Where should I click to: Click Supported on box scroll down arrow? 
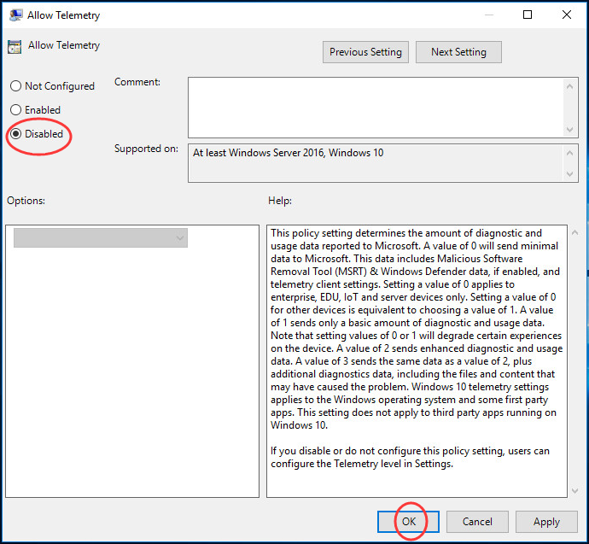pos(570,174)
